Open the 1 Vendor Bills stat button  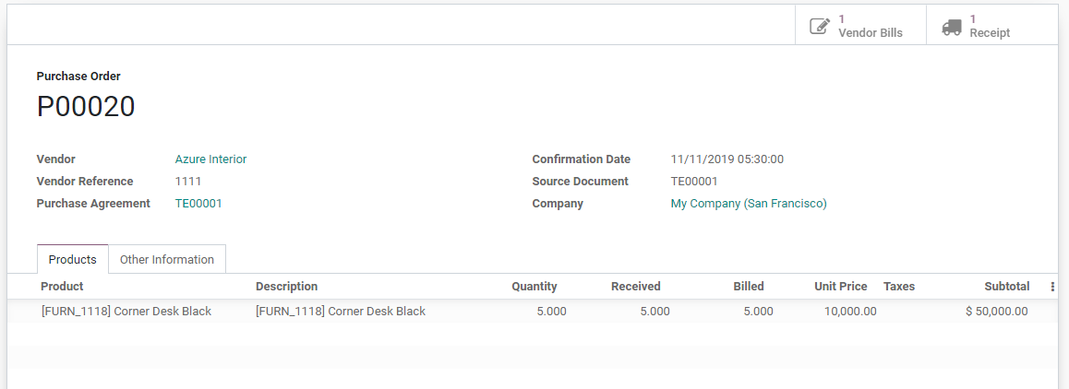click(860, 26)
